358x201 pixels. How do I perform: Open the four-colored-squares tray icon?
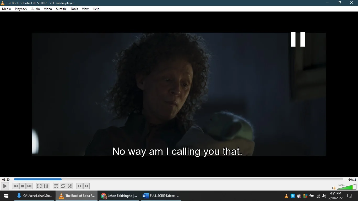[305, 196]
